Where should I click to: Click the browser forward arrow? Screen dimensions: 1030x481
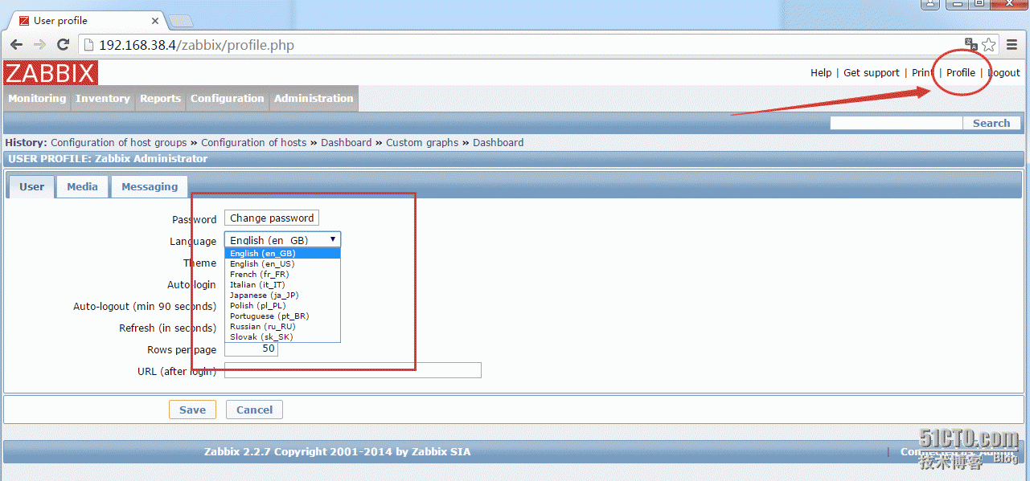39,45
